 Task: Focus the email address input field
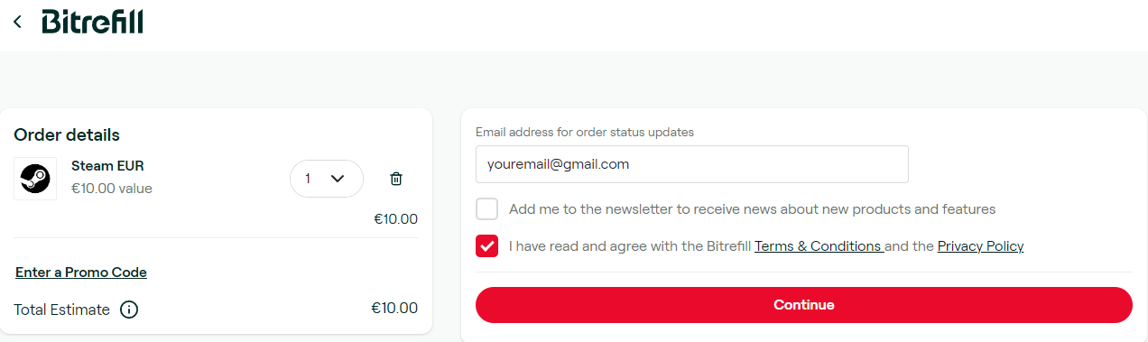(x=691, y=164)
